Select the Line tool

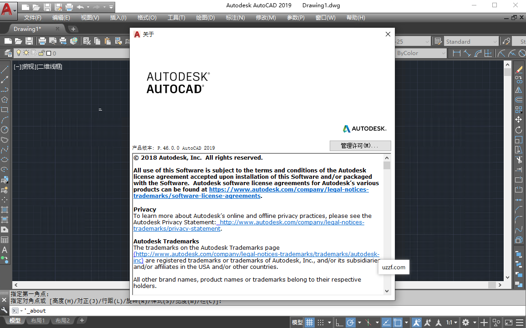(x=5, y=68)
